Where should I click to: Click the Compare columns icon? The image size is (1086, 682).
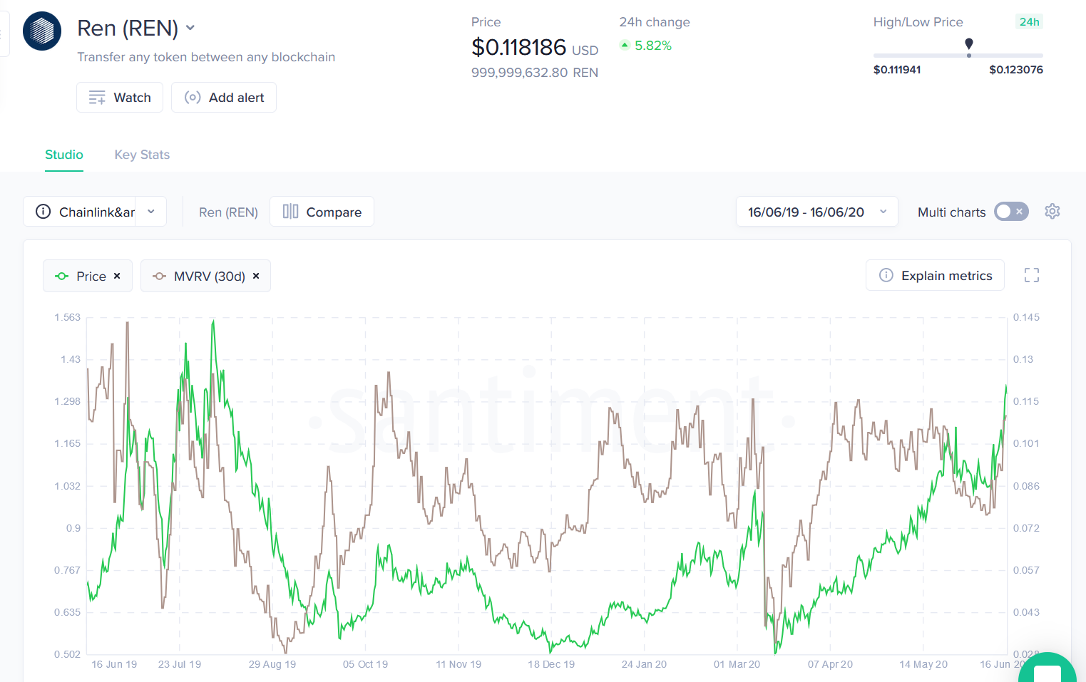click(290, 211)
